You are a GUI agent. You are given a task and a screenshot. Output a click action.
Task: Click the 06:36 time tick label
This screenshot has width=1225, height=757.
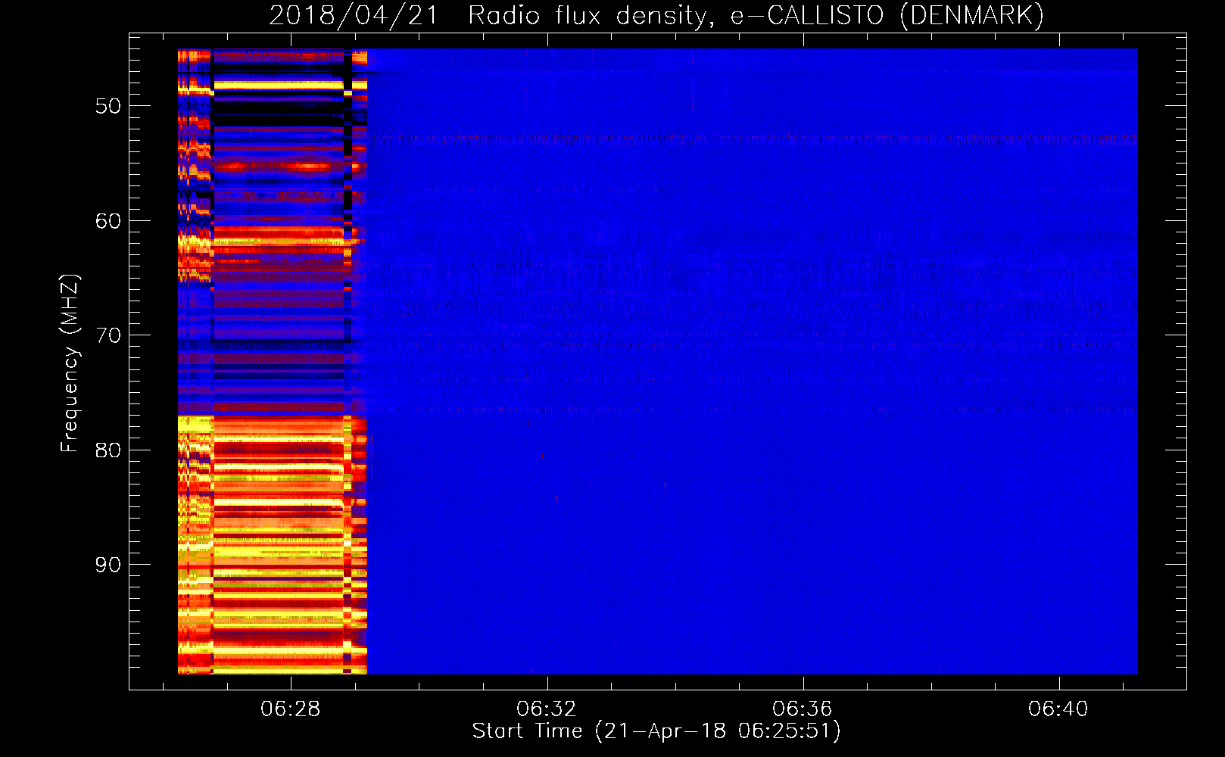tap(803, 709)
